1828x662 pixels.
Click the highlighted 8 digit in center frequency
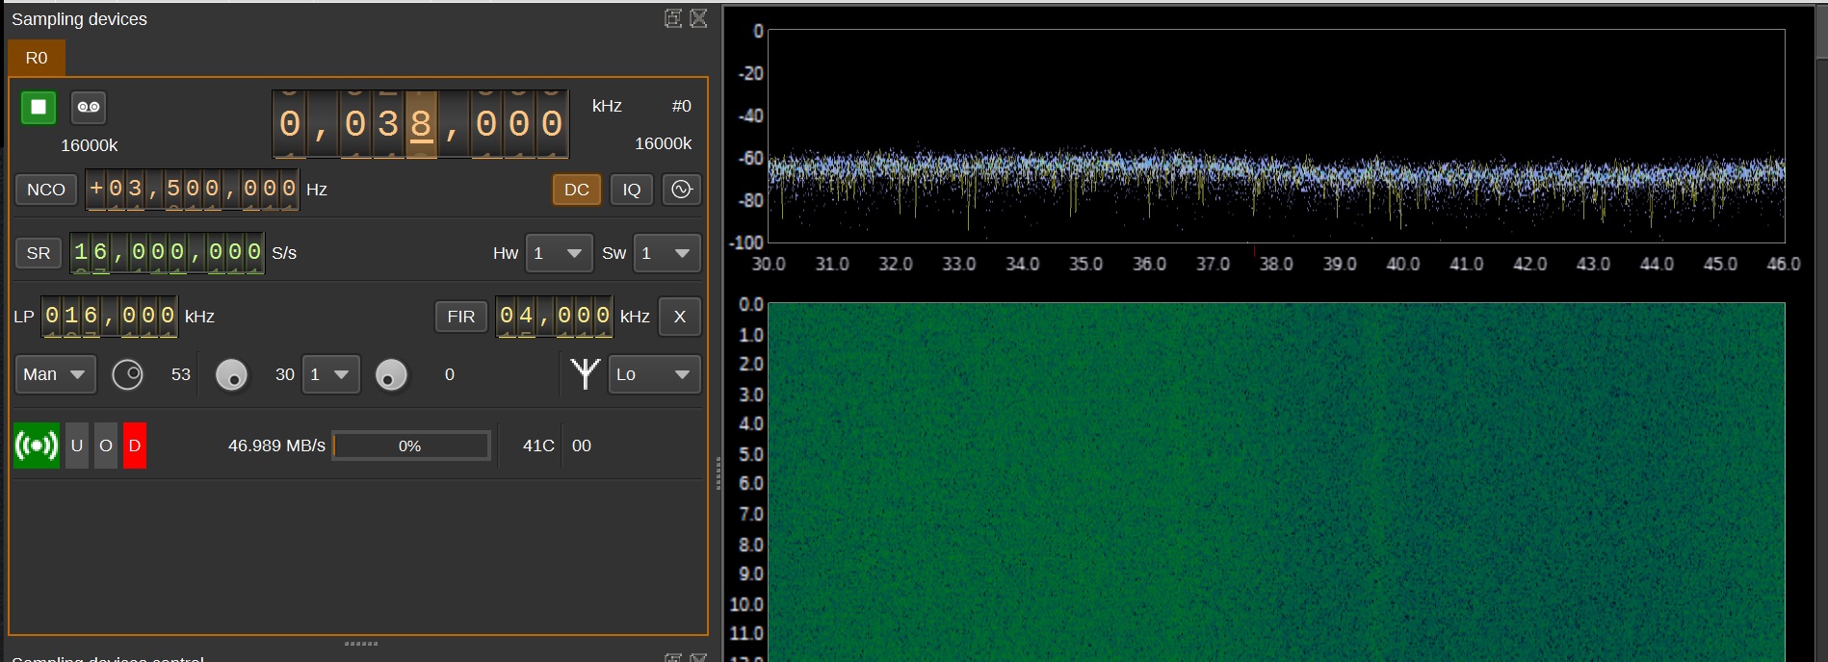click(421, 124)
